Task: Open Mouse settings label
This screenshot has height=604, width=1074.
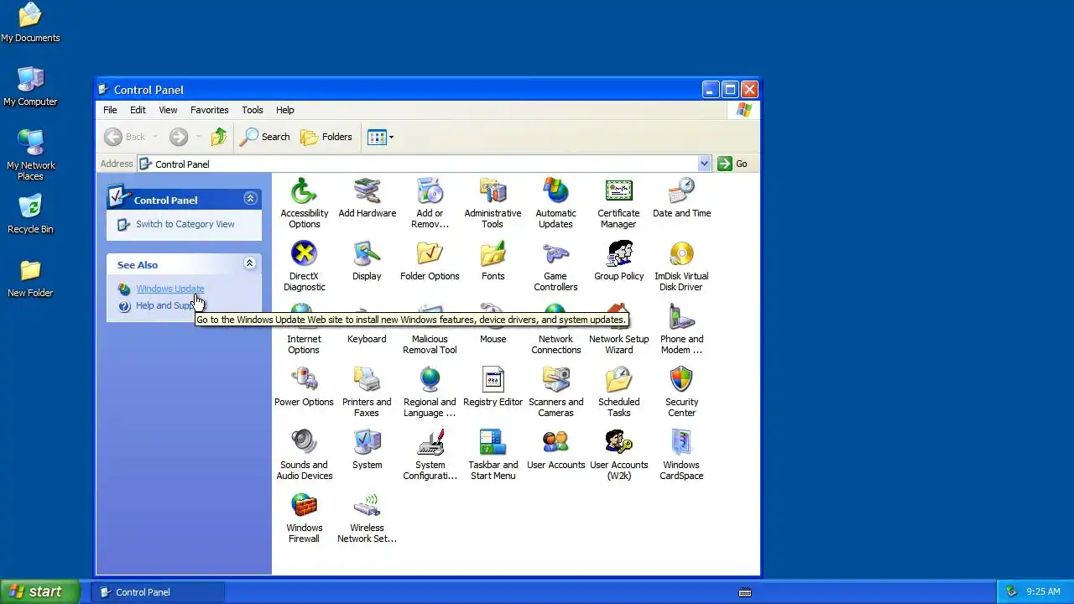Action: pyautogui.click(x=493, y=339)
